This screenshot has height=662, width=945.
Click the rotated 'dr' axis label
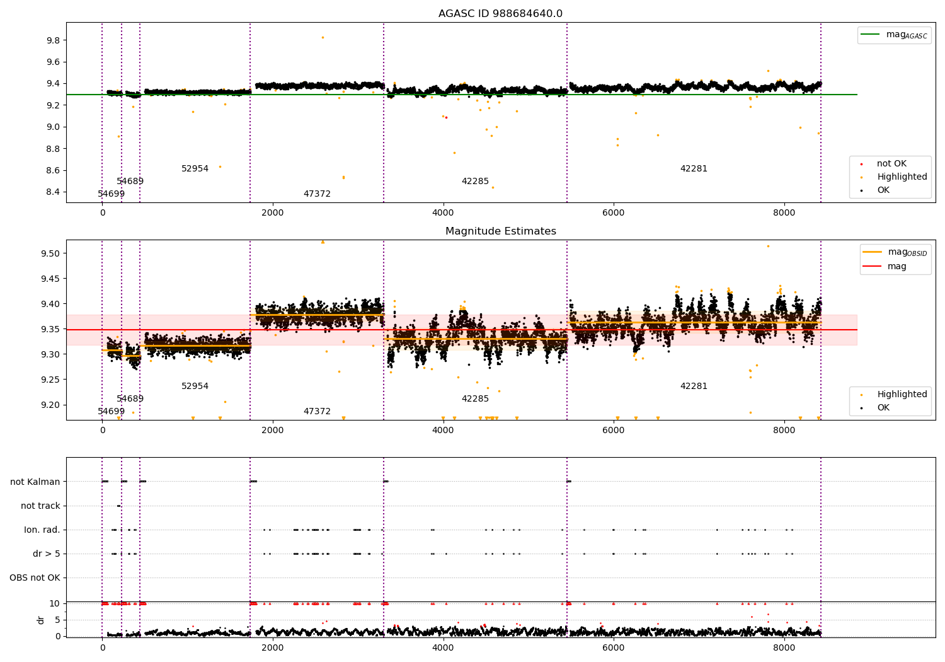[41, 620]
